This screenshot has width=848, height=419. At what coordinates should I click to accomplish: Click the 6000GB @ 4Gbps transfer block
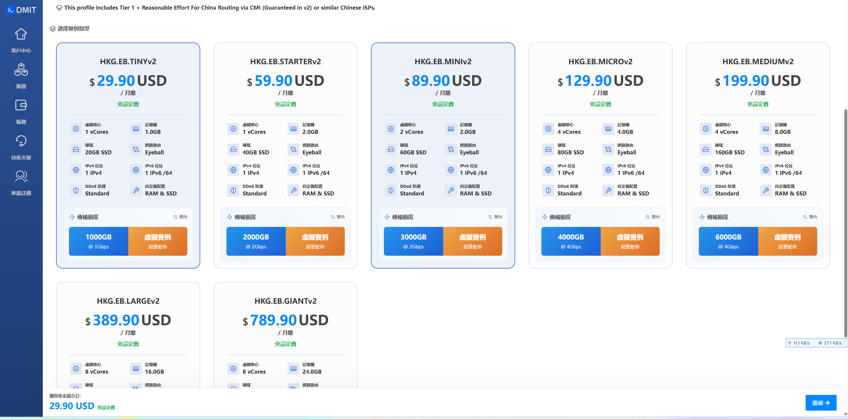pos(728,241)
